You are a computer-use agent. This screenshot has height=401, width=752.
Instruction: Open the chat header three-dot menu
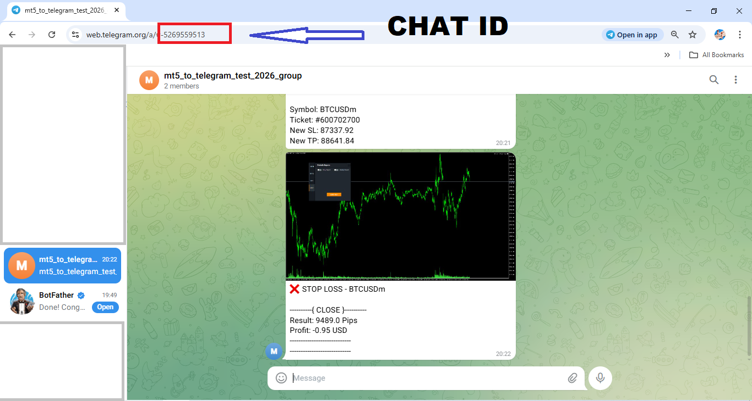coord(736,80)
